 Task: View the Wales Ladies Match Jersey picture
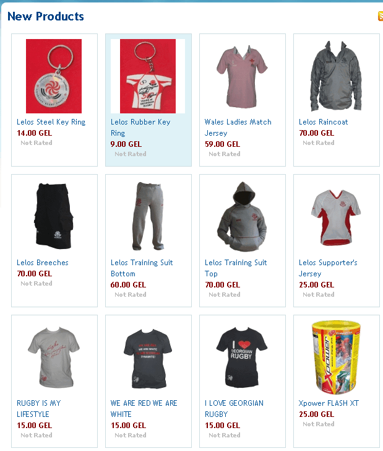click(242, 76)
